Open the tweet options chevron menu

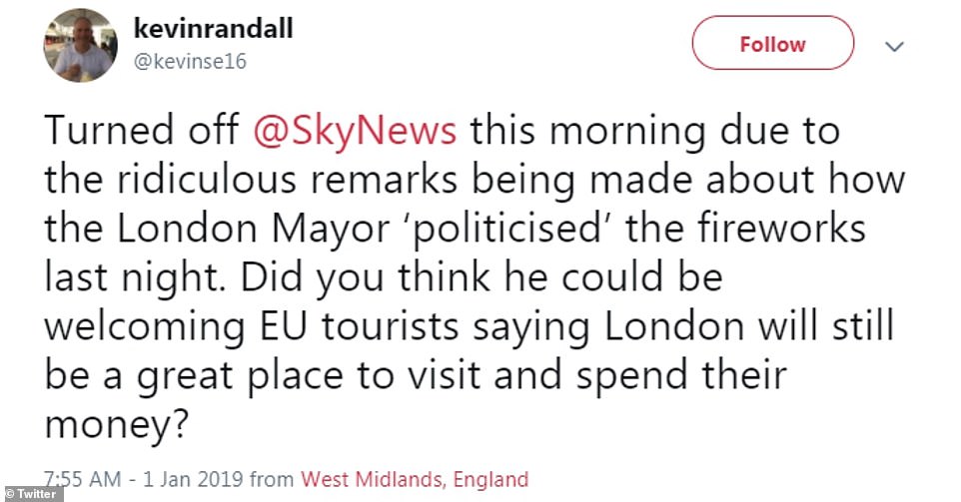click(895, 45)
